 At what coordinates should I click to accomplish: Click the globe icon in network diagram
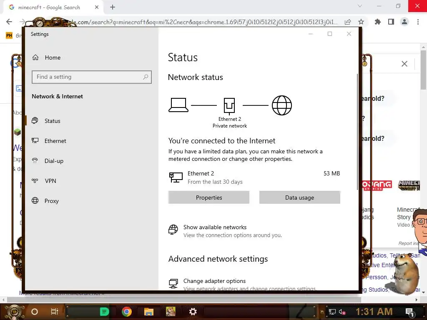(282, 105)
